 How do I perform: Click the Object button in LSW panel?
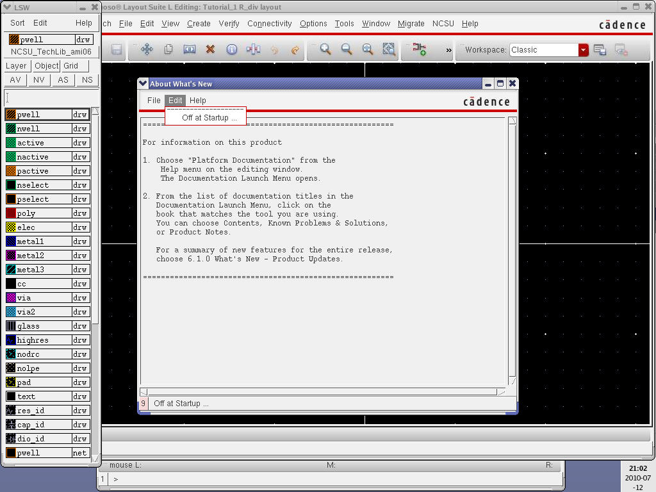pyautogui.click(x=46, y=66)
